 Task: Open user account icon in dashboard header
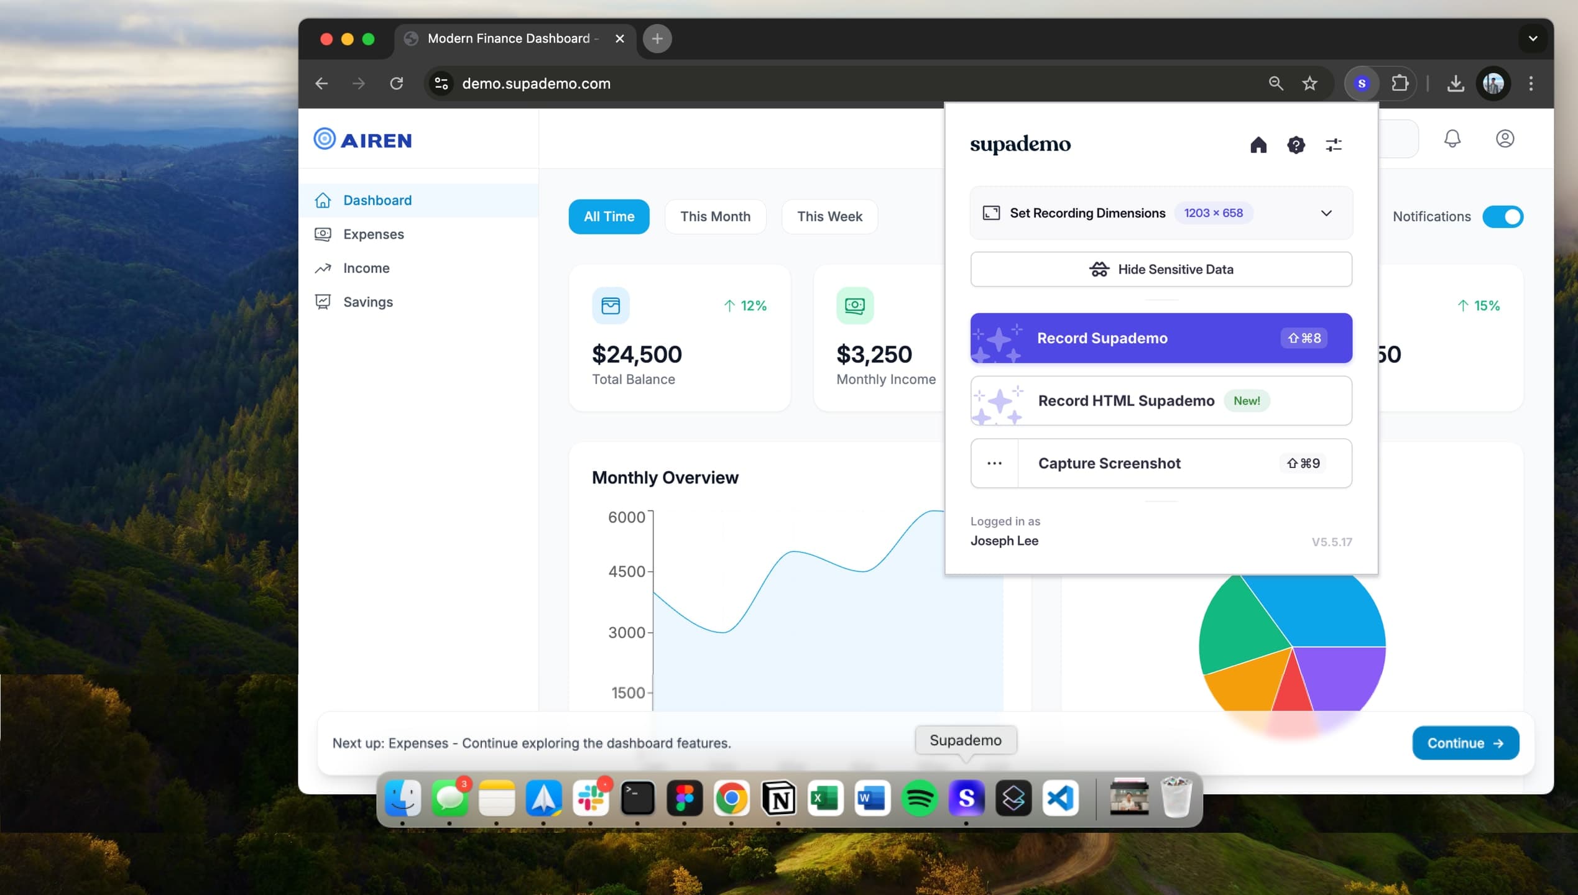pos(1505,139)
